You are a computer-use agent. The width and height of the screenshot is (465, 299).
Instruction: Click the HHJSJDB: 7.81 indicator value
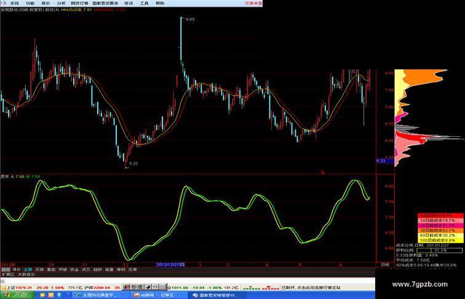76,10
